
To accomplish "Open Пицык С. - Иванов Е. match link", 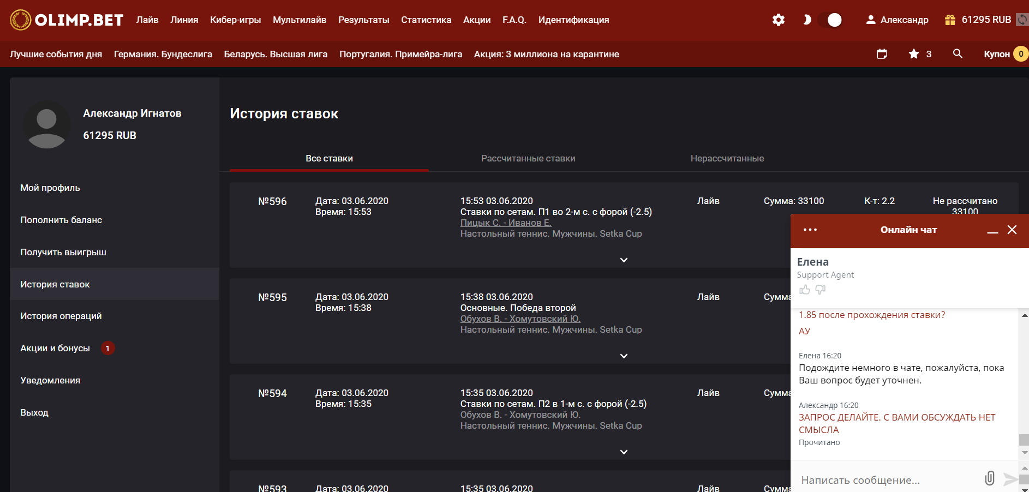I will point(506,223).
